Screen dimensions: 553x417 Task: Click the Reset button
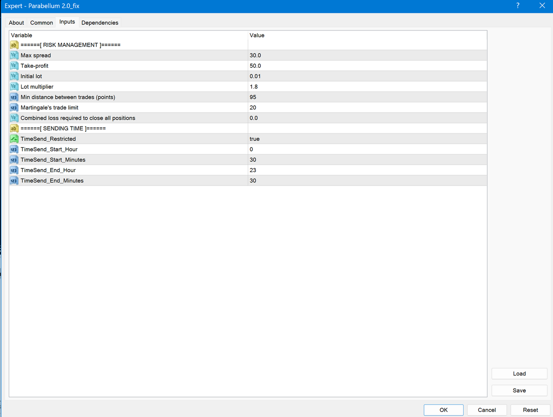530,410
